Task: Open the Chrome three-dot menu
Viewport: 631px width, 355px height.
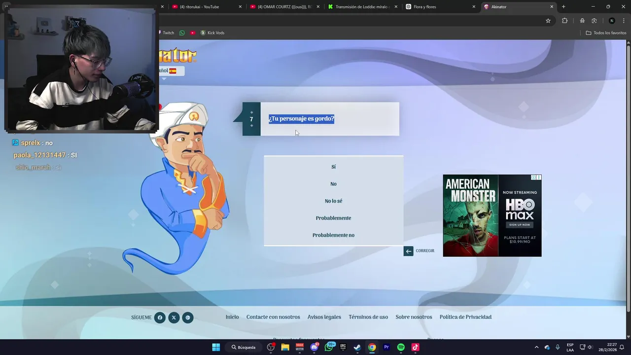Action: click(x=623, y=21)
